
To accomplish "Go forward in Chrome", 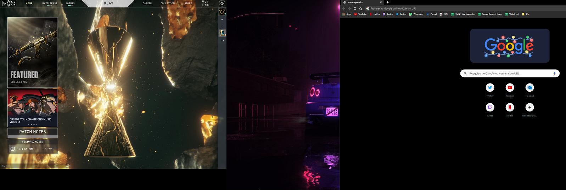I will click(349, 8).
